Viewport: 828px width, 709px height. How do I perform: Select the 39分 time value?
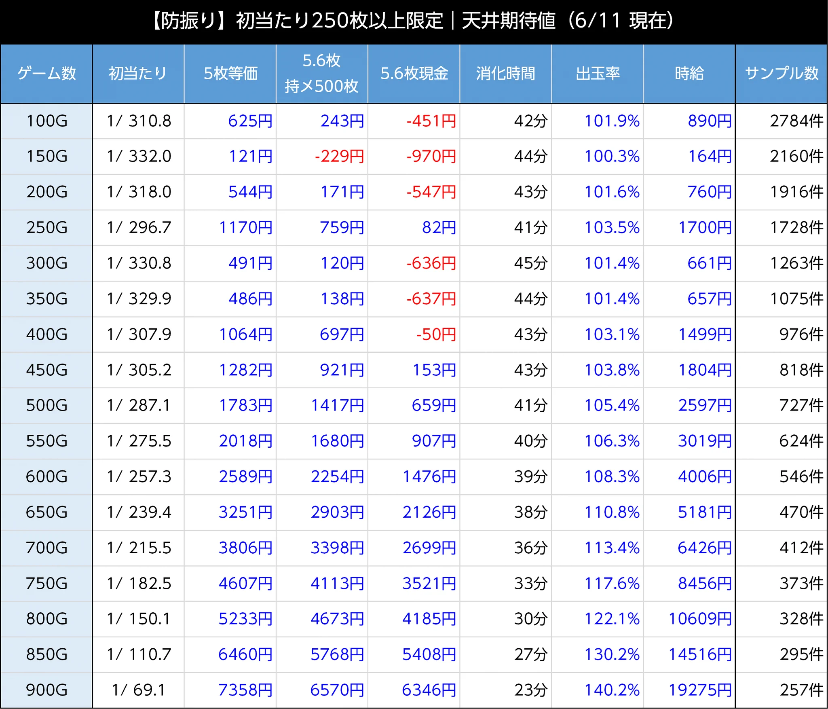click(531, 476)
